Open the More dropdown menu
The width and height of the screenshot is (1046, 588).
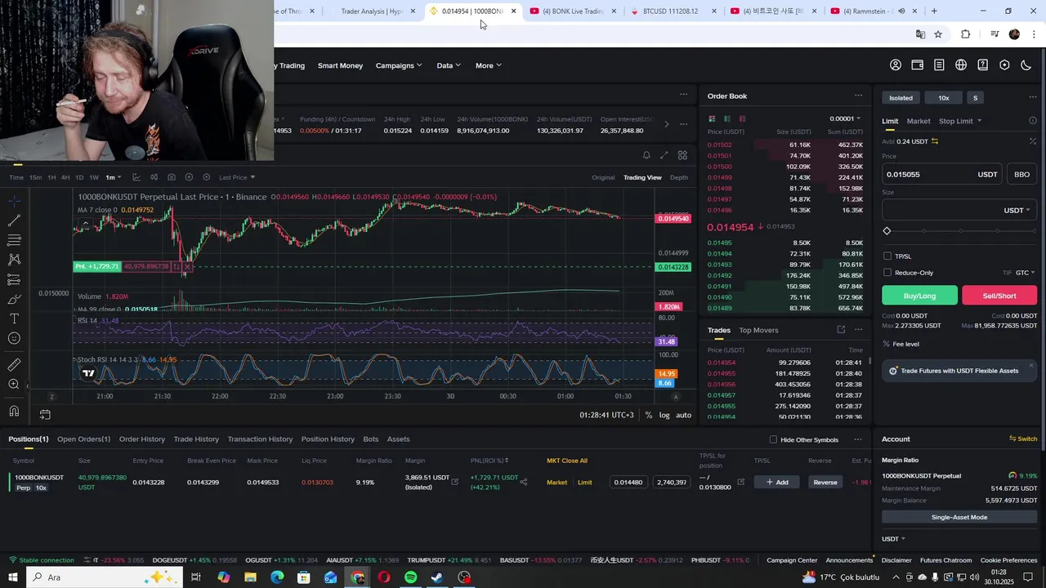[x=488, y=65]
